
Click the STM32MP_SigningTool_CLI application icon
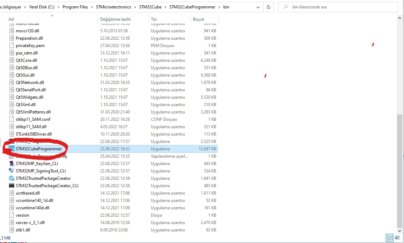[x=11, y=171]
